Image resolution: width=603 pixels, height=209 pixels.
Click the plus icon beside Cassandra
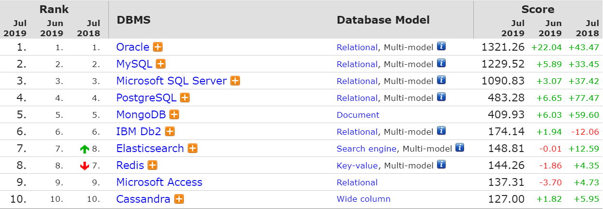[x=179, y=199]
